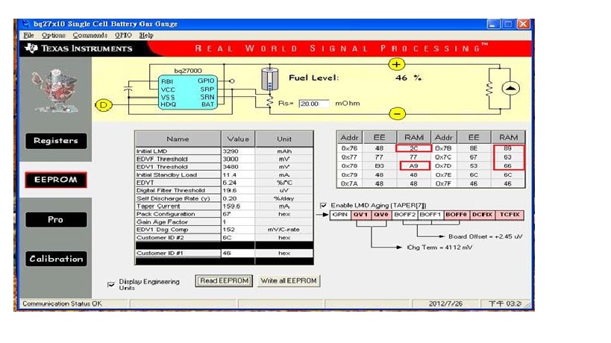Open the File menu
Viewport: 611px width, 343px height.
pos(28,36)
